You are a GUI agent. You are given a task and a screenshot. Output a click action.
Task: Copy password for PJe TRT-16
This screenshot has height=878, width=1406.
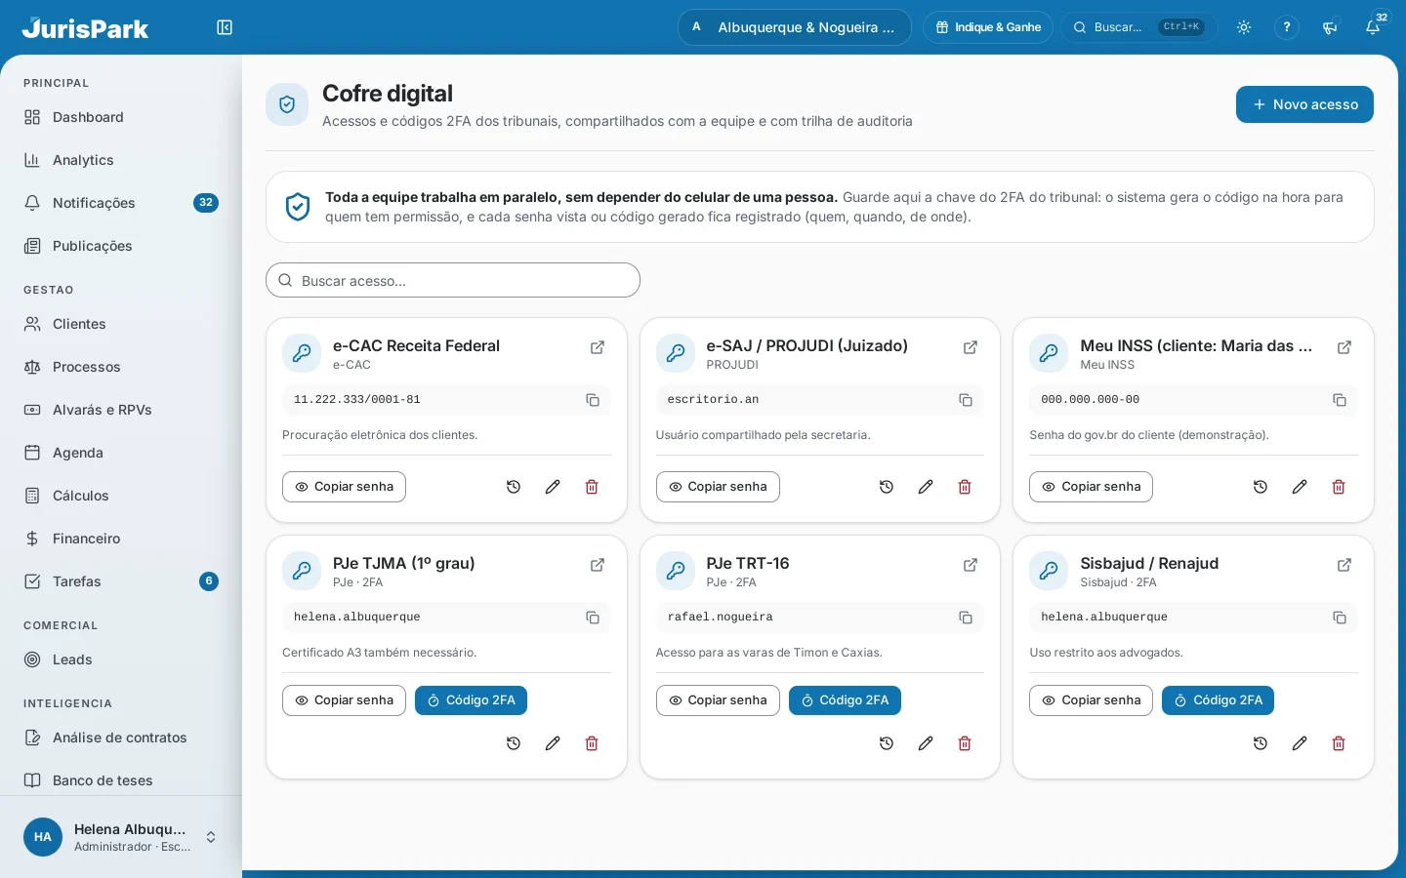pyautogui.click(x=718, y=700)
